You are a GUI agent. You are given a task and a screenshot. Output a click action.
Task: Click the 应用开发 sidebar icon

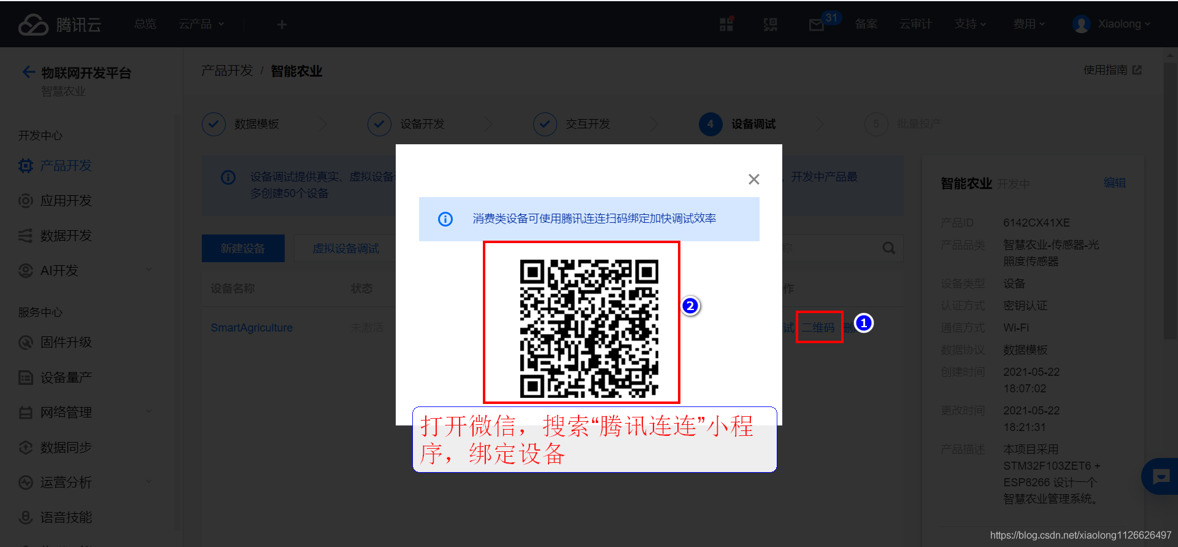click(x=25, y=201)
